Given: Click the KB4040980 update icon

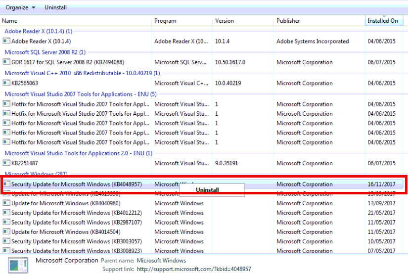Looking at the screenshot, I should 6,203.
